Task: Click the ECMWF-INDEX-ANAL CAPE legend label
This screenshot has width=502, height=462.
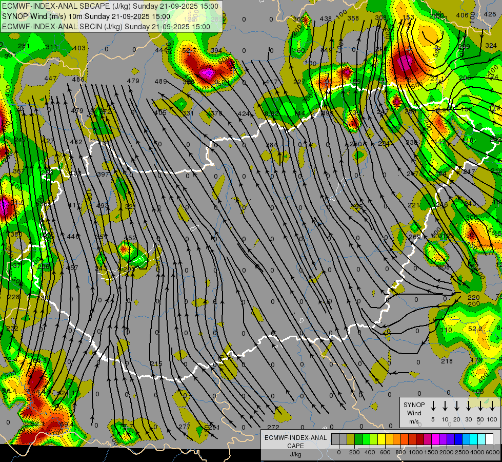Action: point(295,441)
